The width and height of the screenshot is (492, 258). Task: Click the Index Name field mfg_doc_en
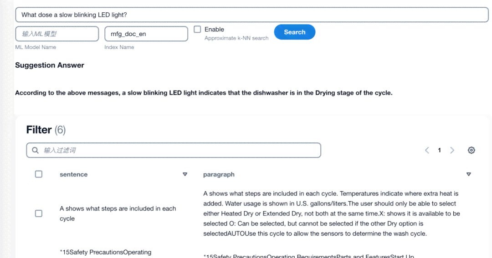[x=146, y=34]
